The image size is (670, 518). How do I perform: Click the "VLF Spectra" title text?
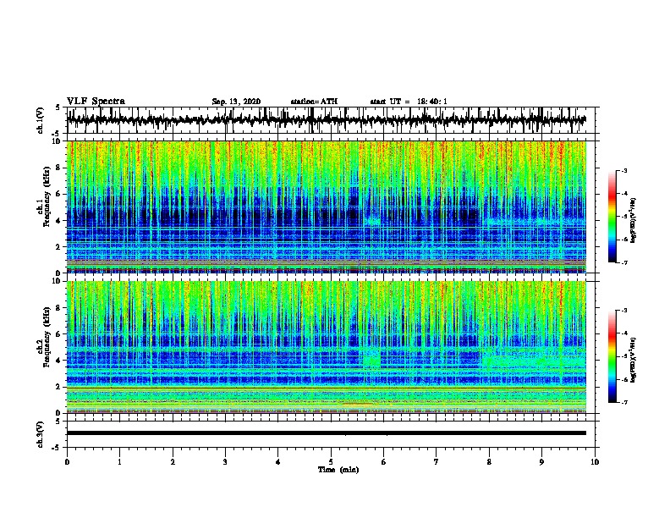96,101
